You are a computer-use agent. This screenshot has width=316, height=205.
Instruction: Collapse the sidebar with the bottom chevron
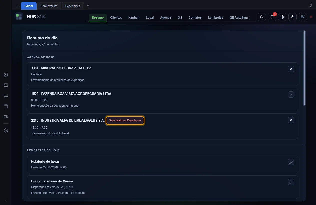(x=6, y=201)
